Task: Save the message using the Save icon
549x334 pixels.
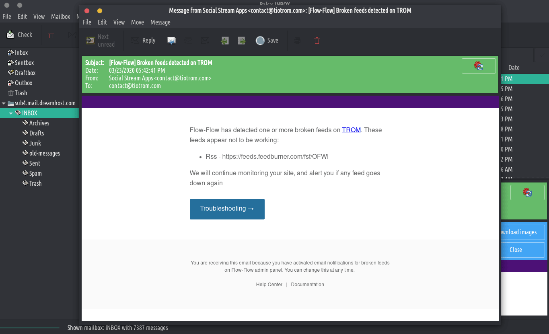Action: (267, 41)
